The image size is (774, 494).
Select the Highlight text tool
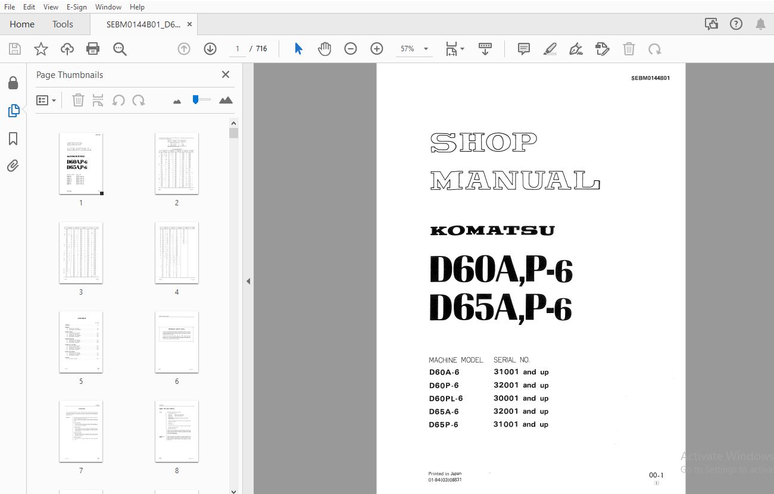[x=550, y=49]
